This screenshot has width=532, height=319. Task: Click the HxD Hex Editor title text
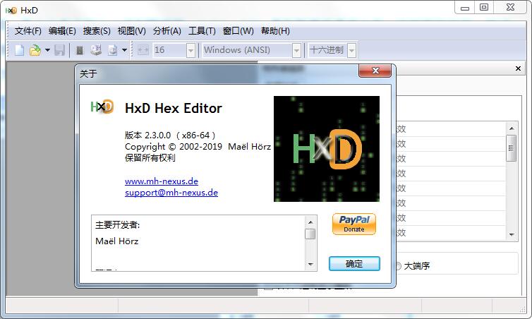tap(174, 108)
